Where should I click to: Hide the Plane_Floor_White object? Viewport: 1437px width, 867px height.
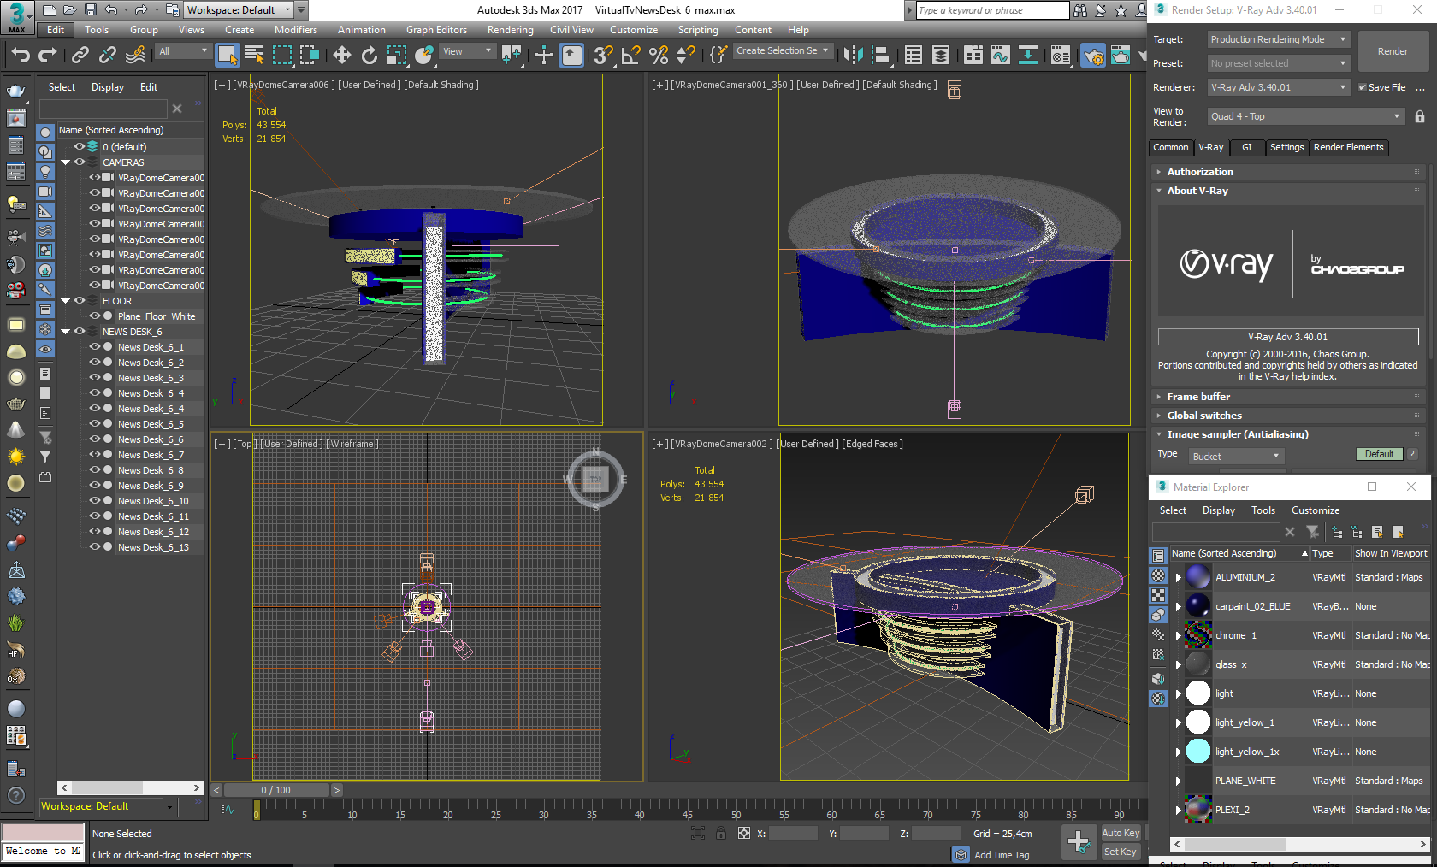[94, 316]
